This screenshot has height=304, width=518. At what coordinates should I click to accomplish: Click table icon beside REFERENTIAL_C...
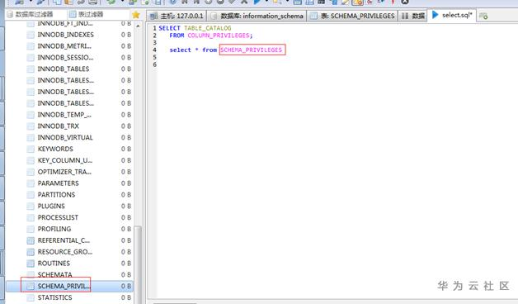(x=31, y=240)
